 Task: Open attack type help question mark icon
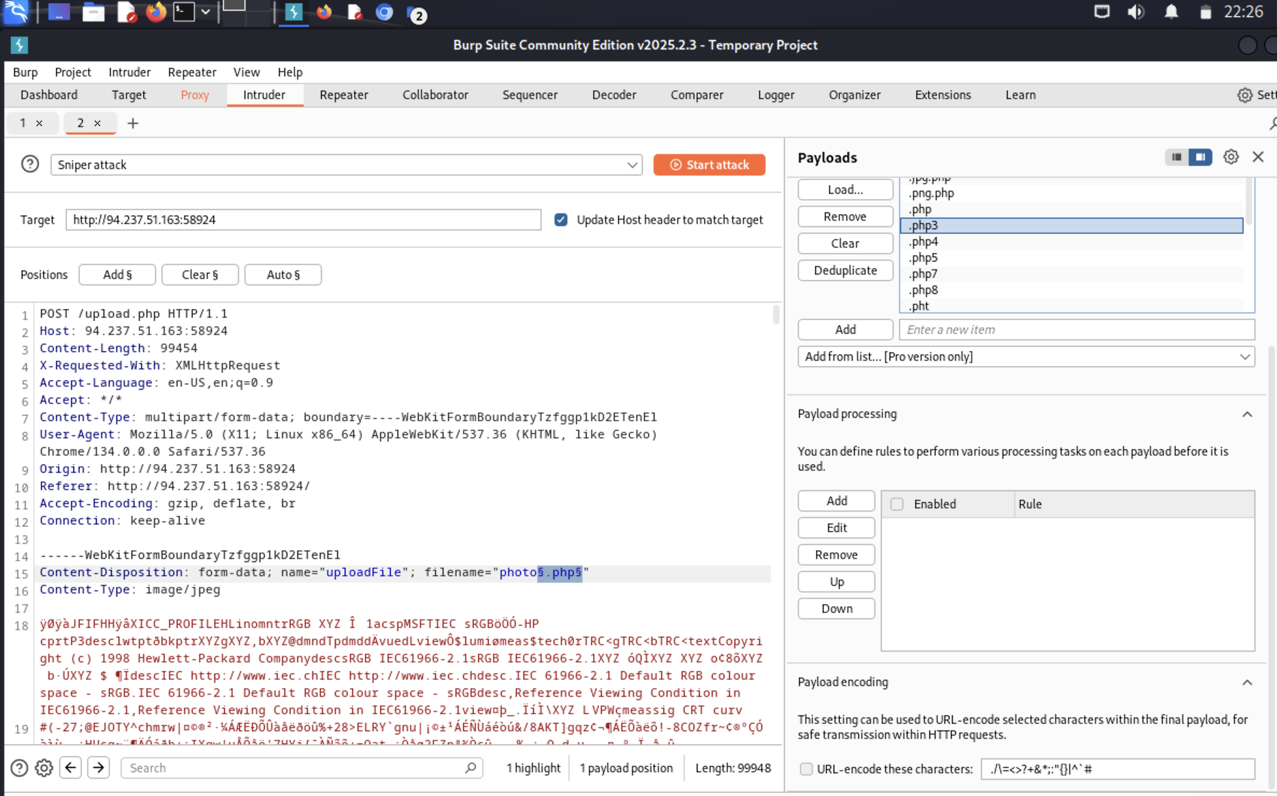pos(30,164)
